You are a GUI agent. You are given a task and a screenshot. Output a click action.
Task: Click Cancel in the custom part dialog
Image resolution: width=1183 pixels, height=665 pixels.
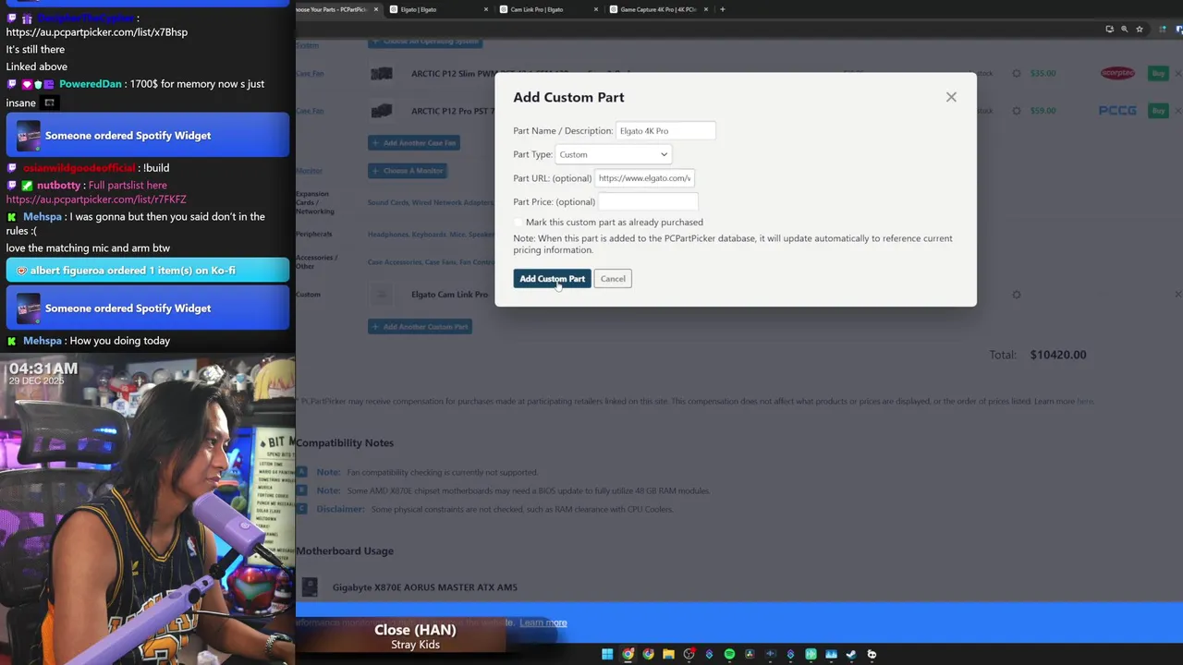pos(613,278)
